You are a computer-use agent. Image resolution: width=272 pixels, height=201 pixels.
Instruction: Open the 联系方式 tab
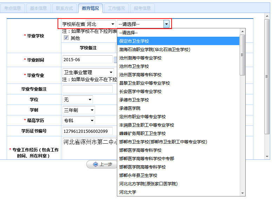[x=64, y=8]
